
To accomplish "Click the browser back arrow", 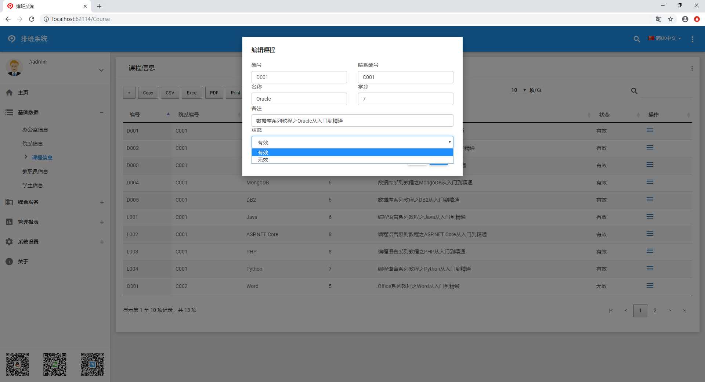I will point(8,19).
